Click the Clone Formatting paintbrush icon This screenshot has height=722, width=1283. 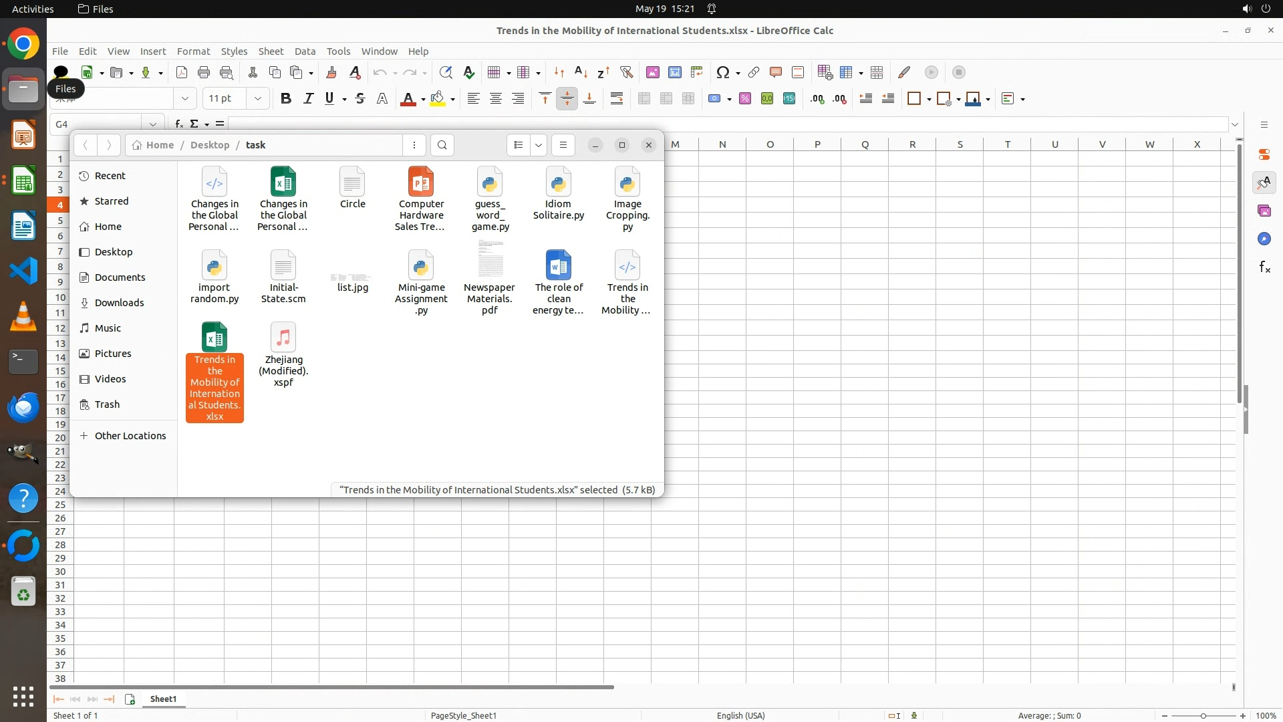331,72
